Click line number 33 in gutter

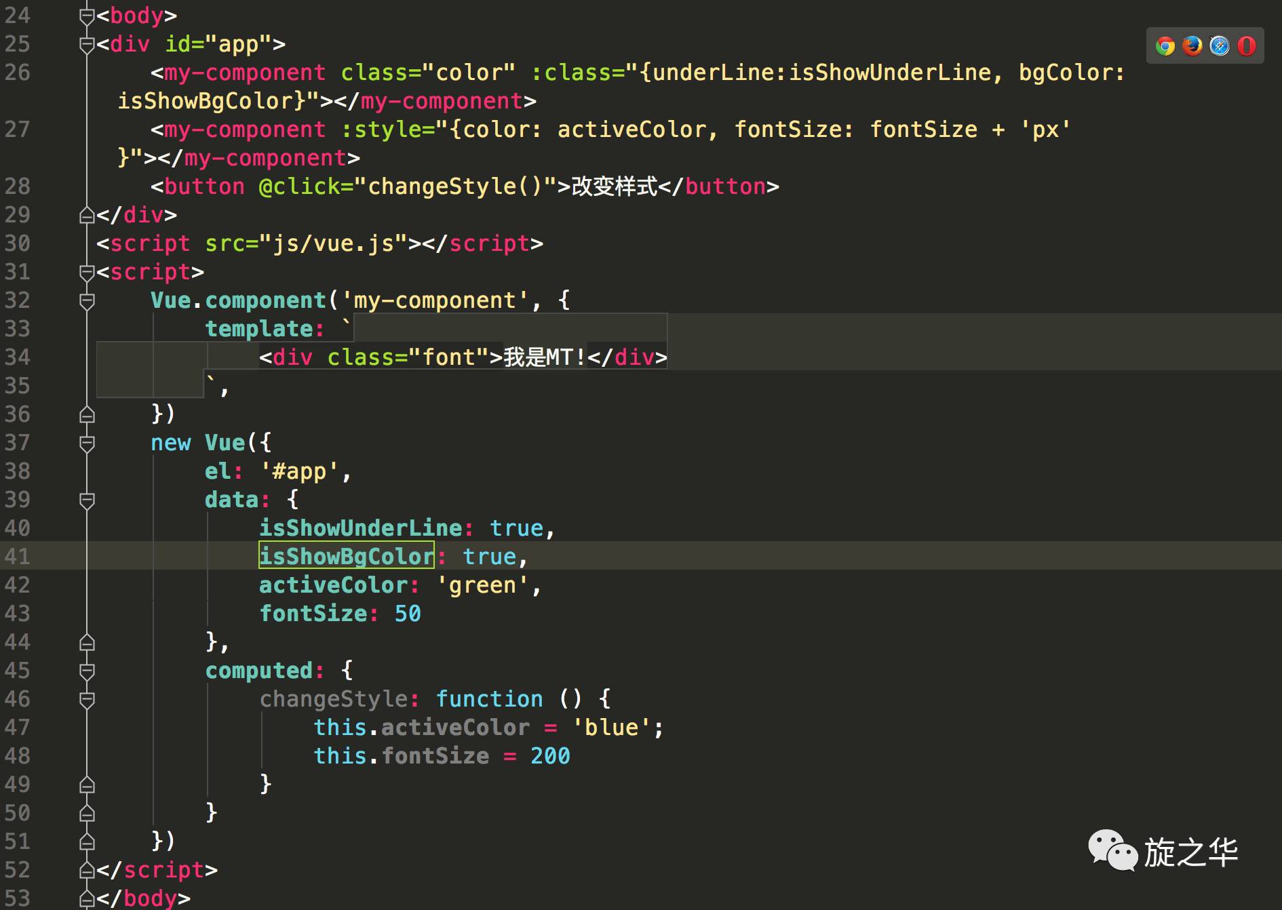(x=18, y=328)
